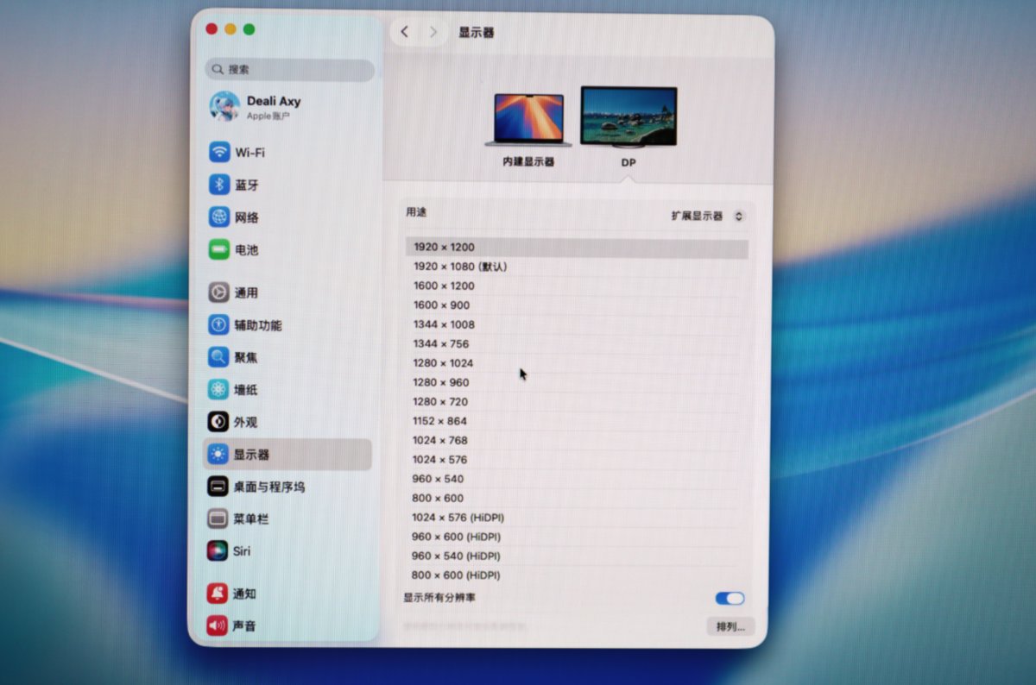Go back with the left arrow button
Viewport: 1036px width, 685px height.
tap(405, 32)
